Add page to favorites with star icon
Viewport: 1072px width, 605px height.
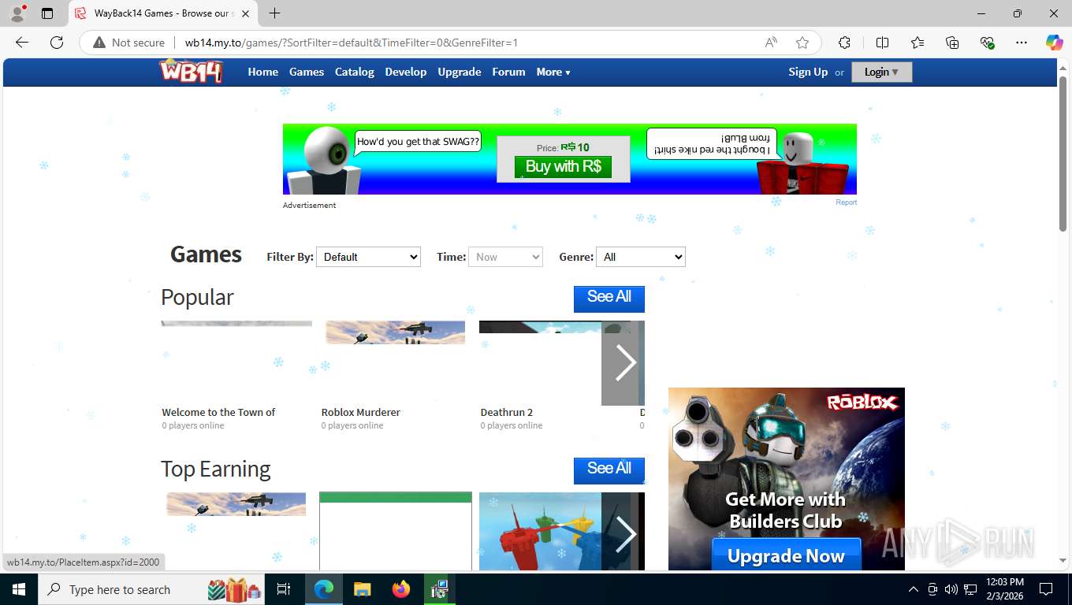click(802, 43)
